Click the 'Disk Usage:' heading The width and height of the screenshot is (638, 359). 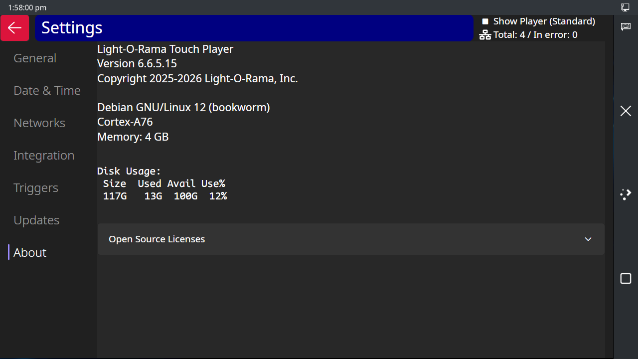click(129, 172)
